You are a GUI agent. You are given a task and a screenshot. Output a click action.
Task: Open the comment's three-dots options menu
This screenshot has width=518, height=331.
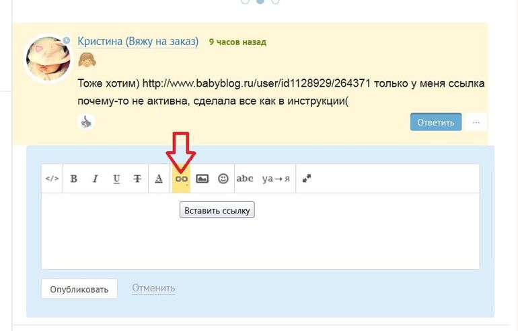point(476,122)
